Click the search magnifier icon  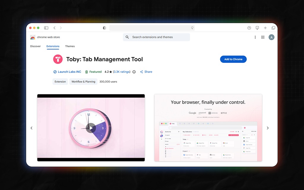point(127,37)
